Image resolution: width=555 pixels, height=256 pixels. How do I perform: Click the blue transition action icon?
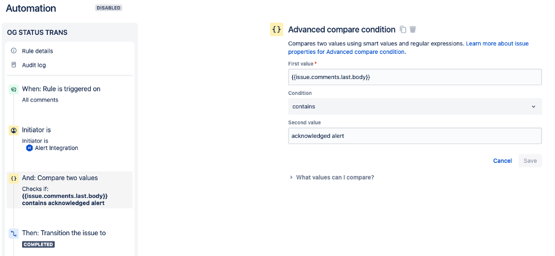click(x=14, y=233)
